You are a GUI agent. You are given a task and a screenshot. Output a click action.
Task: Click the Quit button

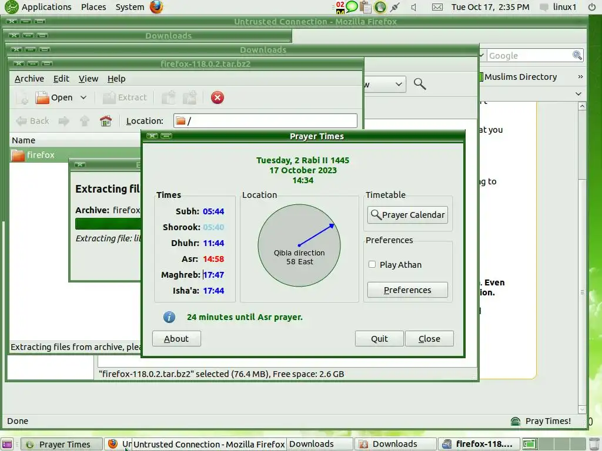(x=379, y=339)
